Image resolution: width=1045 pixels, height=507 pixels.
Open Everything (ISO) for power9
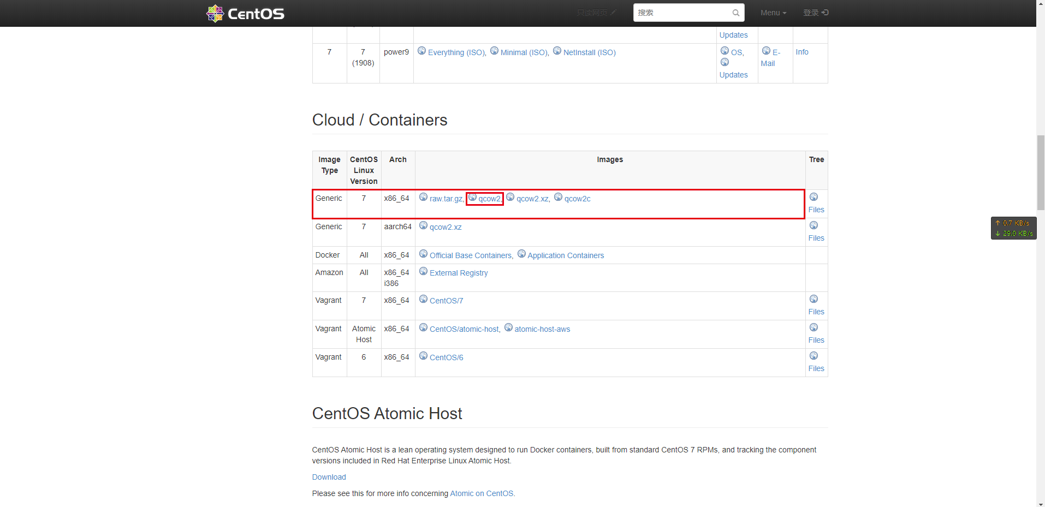point(456,52)
